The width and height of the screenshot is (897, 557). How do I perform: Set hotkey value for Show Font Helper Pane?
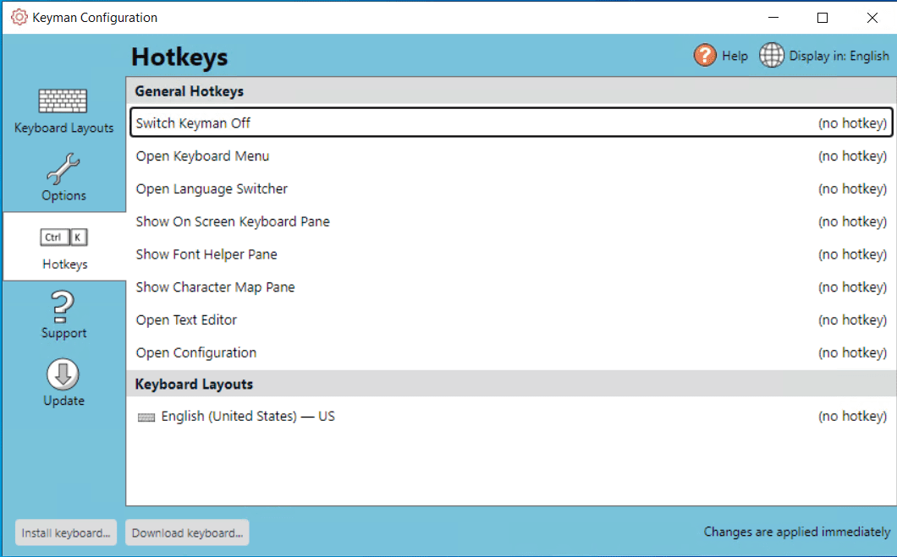point(852,254)
